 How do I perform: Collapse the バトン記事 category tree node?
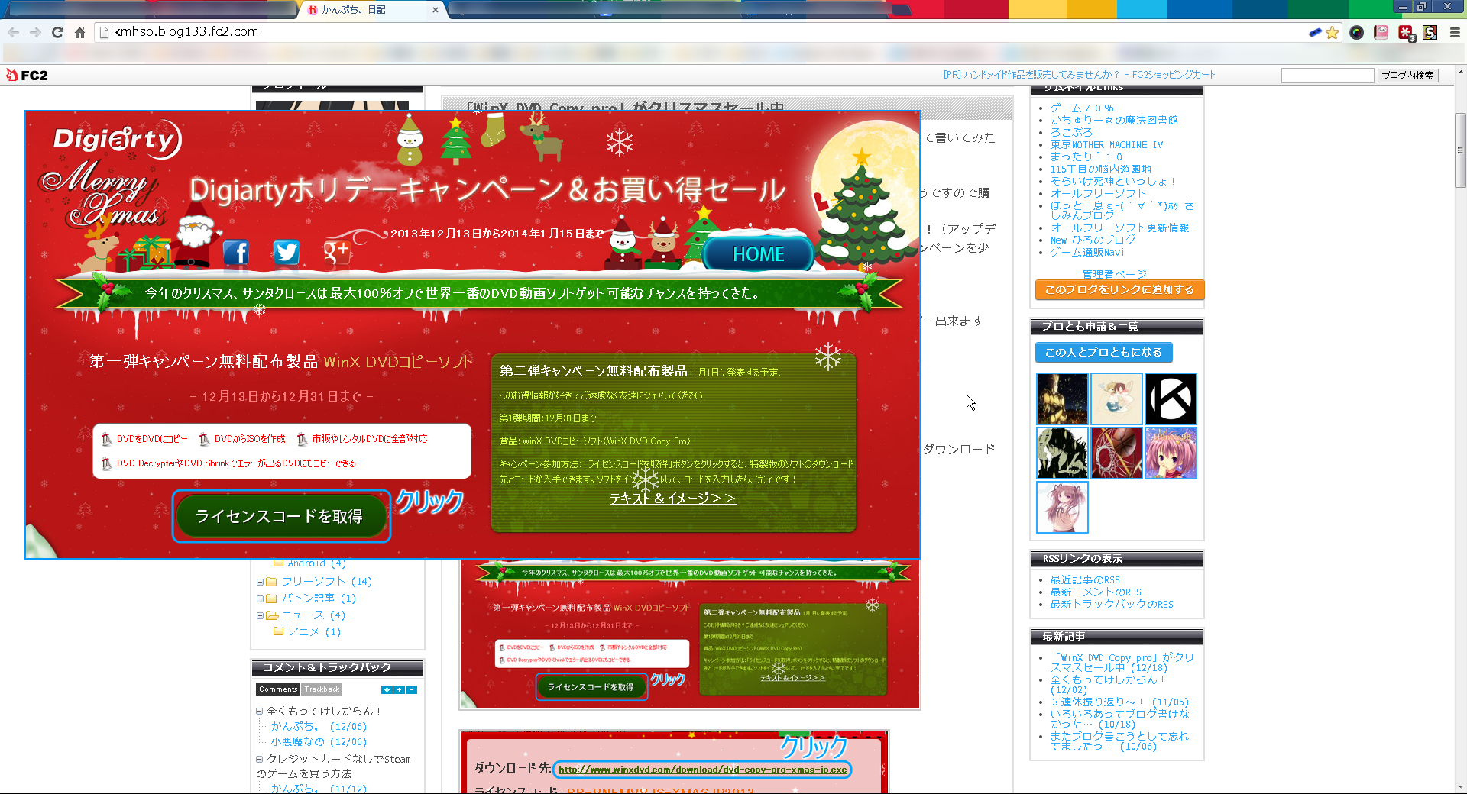click(260, 599)
